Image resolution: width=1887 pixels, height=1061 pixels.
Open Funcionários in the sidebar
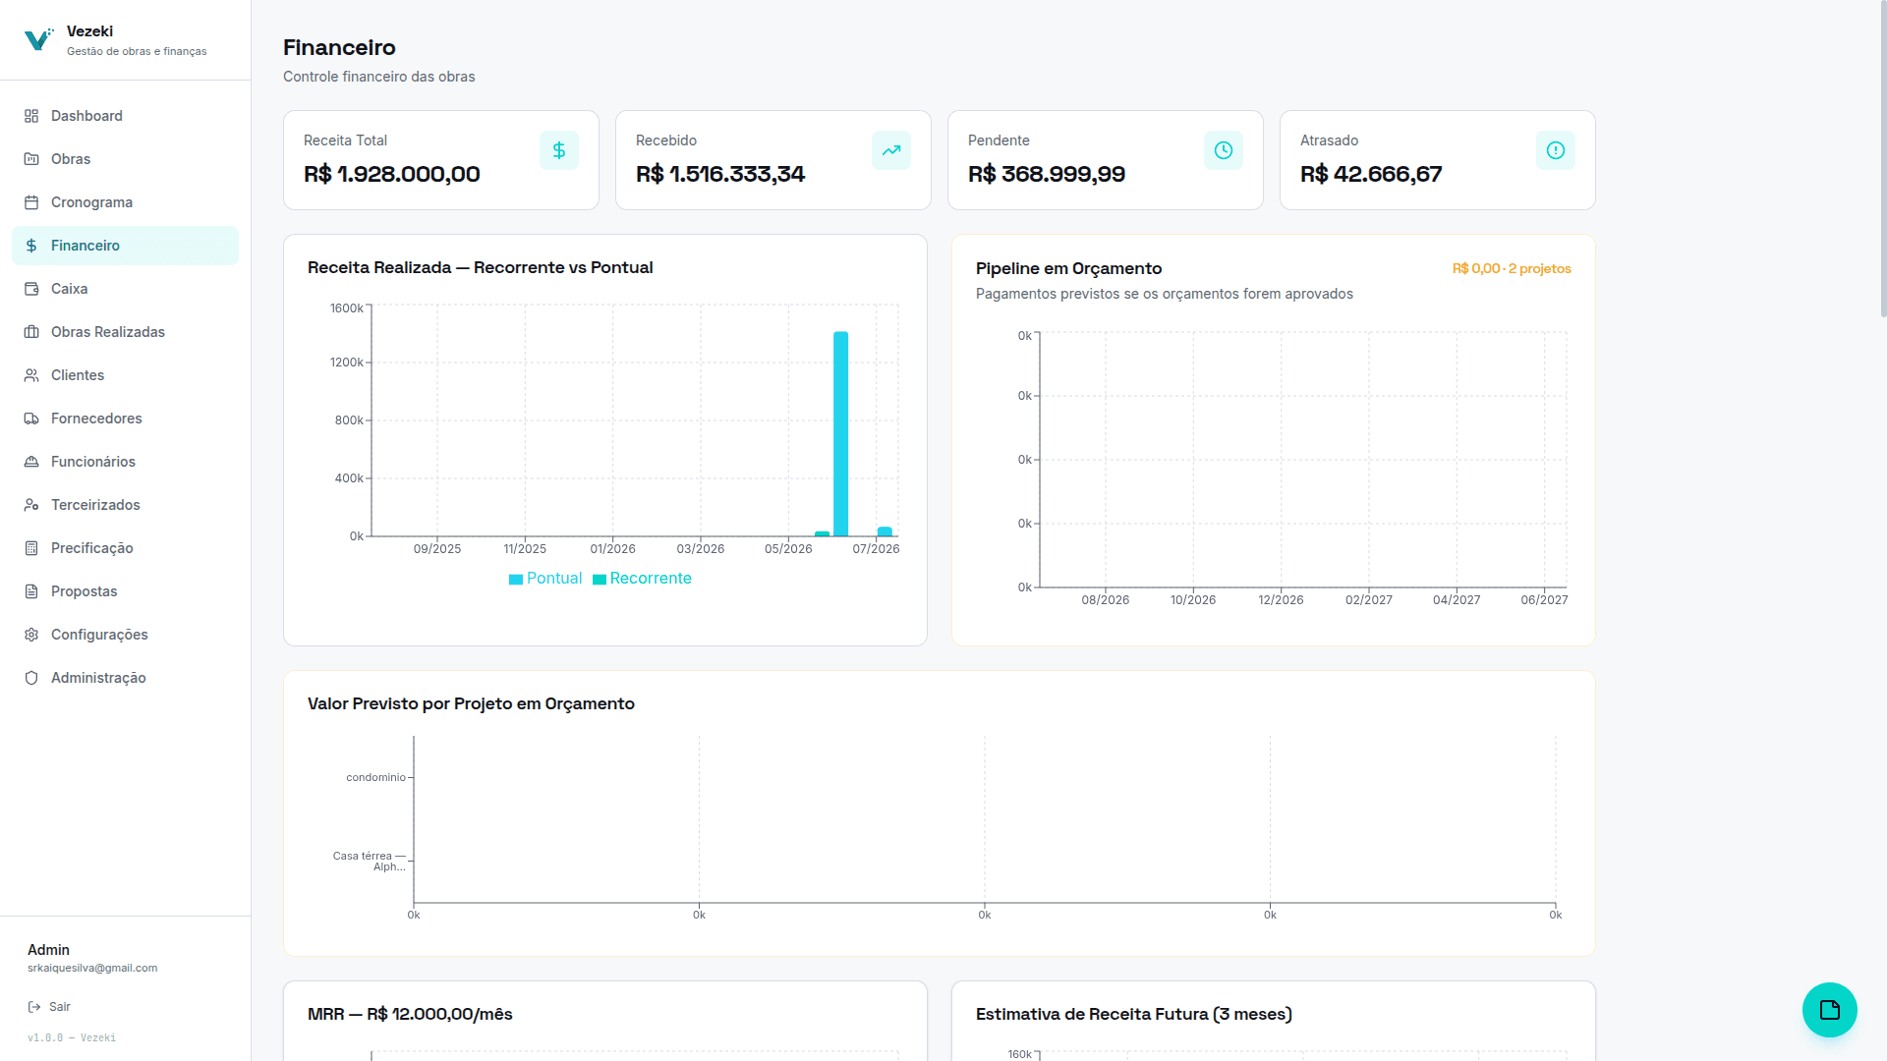coord(125,462)
